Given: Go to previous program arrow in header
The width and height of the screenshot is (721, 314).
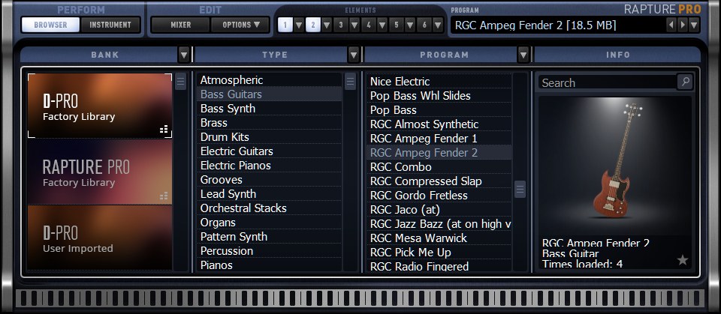Looking at the screenshot, I should point(671,25).
